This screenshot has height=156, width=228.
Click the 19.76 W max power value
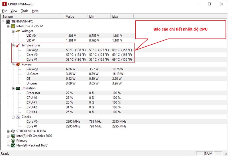118,69
